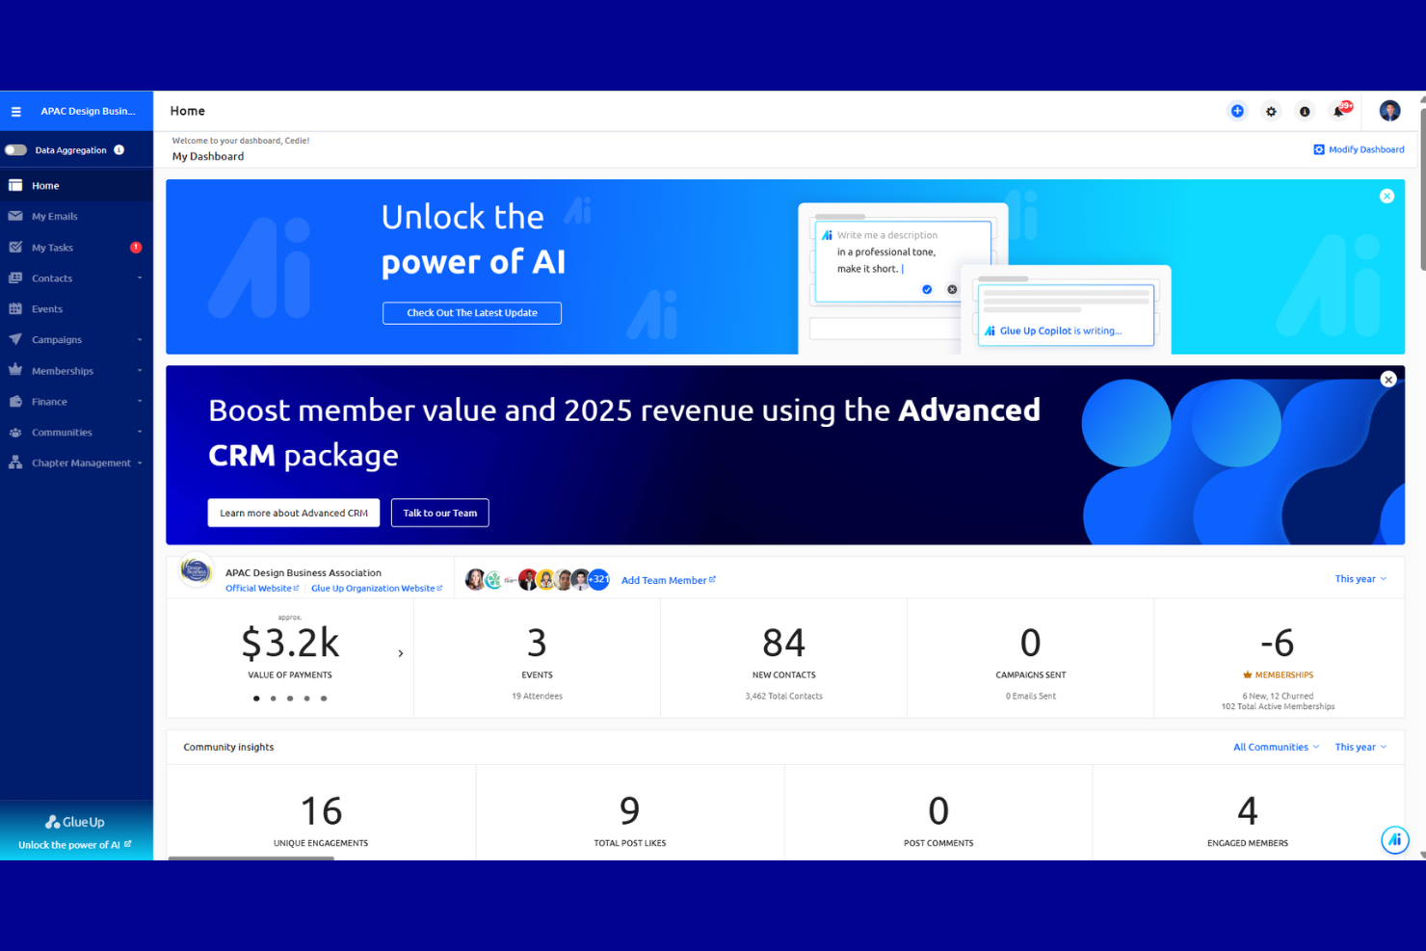This screenshot has height=951, width=1426.
Task: Click Learn more about Advanced CRM button
Action: point(294,513)
